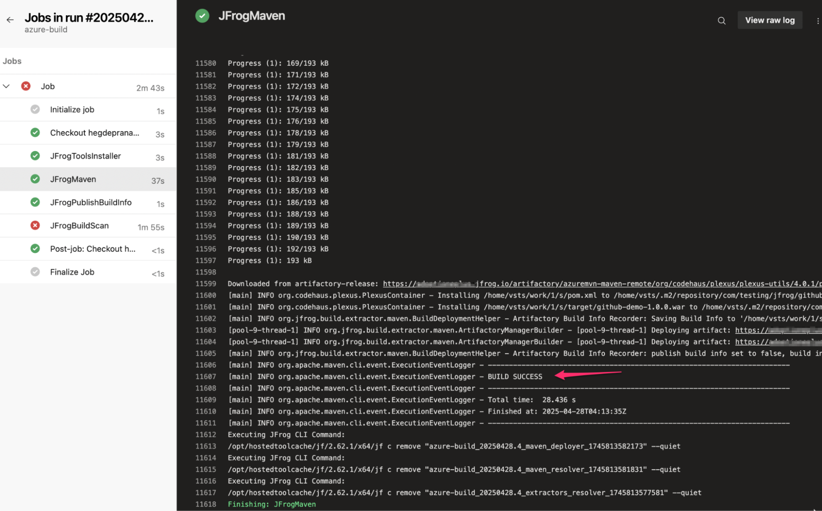Open the JFrogBuildScan step log
822x511 pixels.
click(79, 226)
